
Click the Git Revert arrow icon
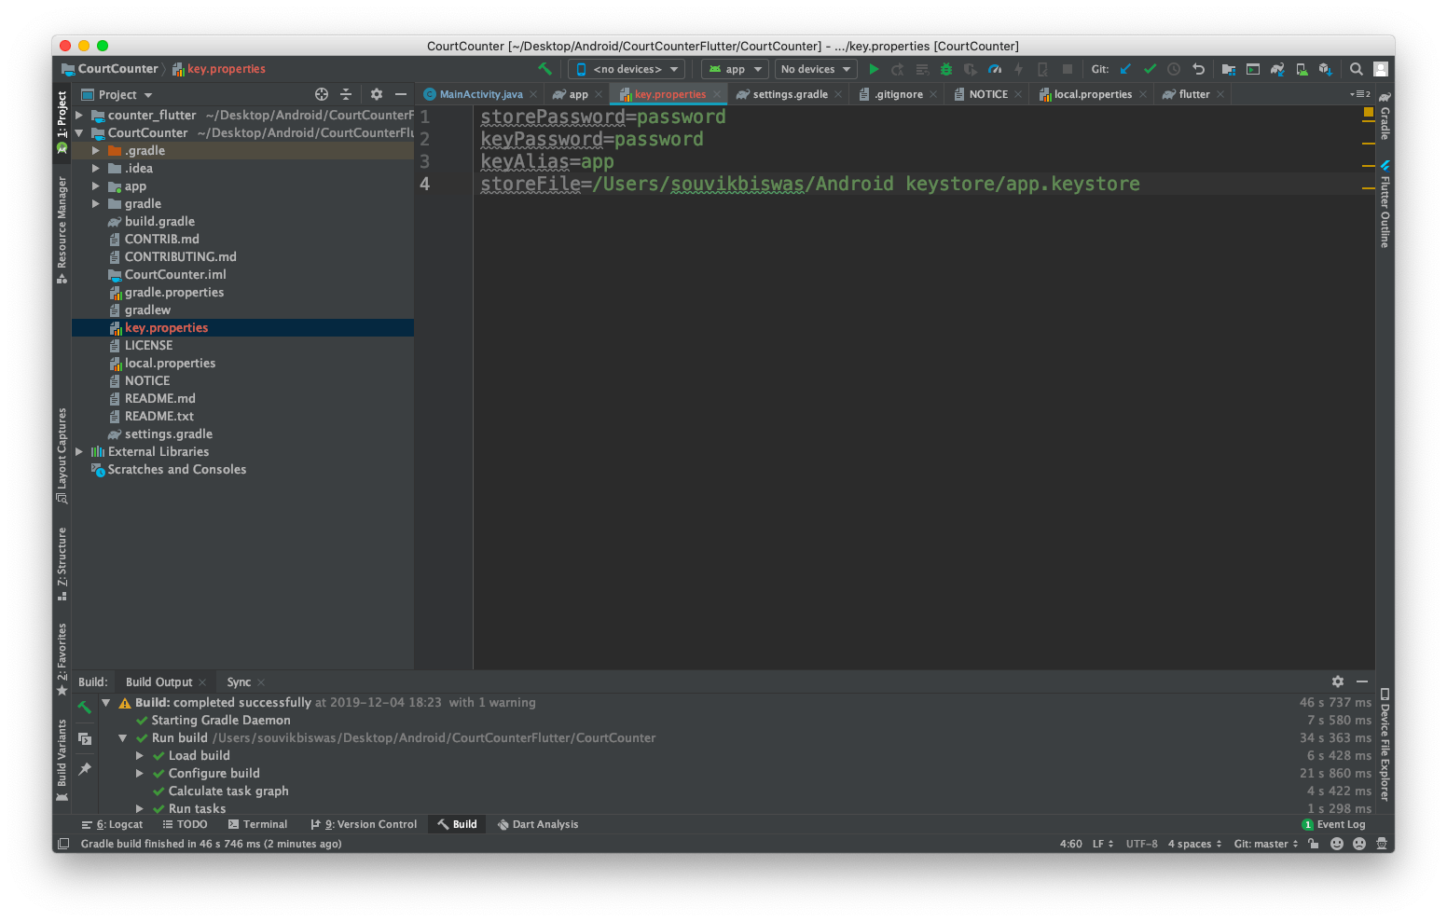[1199, 69]
